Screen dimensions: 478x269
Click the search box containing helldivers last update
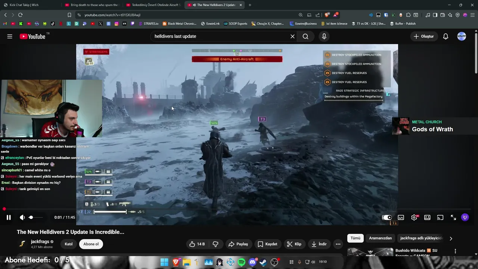coord(220,36)
